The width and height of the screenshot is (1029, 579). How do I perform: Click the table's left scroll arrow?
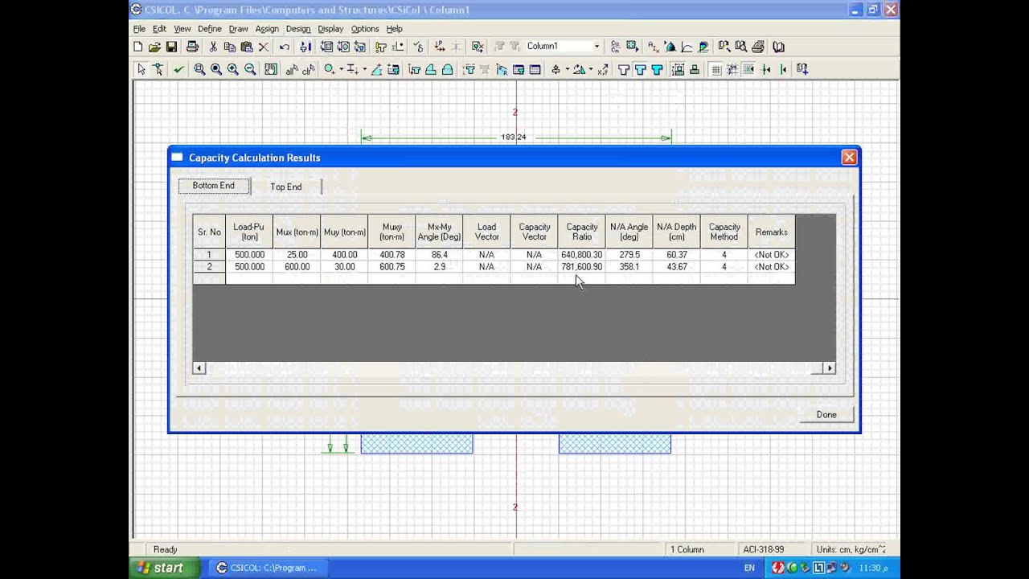coord(199,368)
